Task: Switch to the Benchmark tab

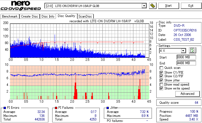Action: click(10, 16)
